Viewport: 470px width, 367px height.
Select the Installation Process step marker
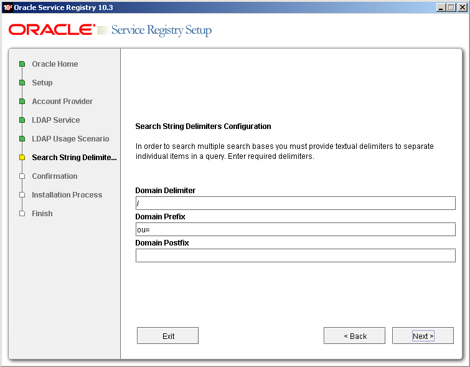22,195
